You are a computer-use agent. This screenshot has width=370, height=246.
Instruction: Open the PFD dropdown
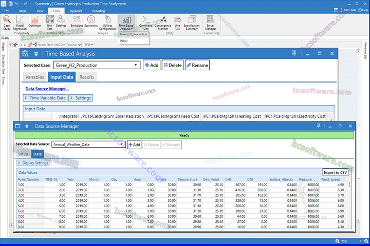point(89,45)
